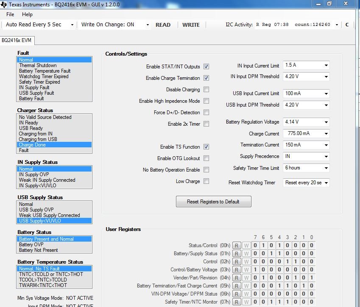Image resolution: width=360 pixels, height=307 pixels.
Task: Check No Battery Operation Enable
Action: coord(206,170)
